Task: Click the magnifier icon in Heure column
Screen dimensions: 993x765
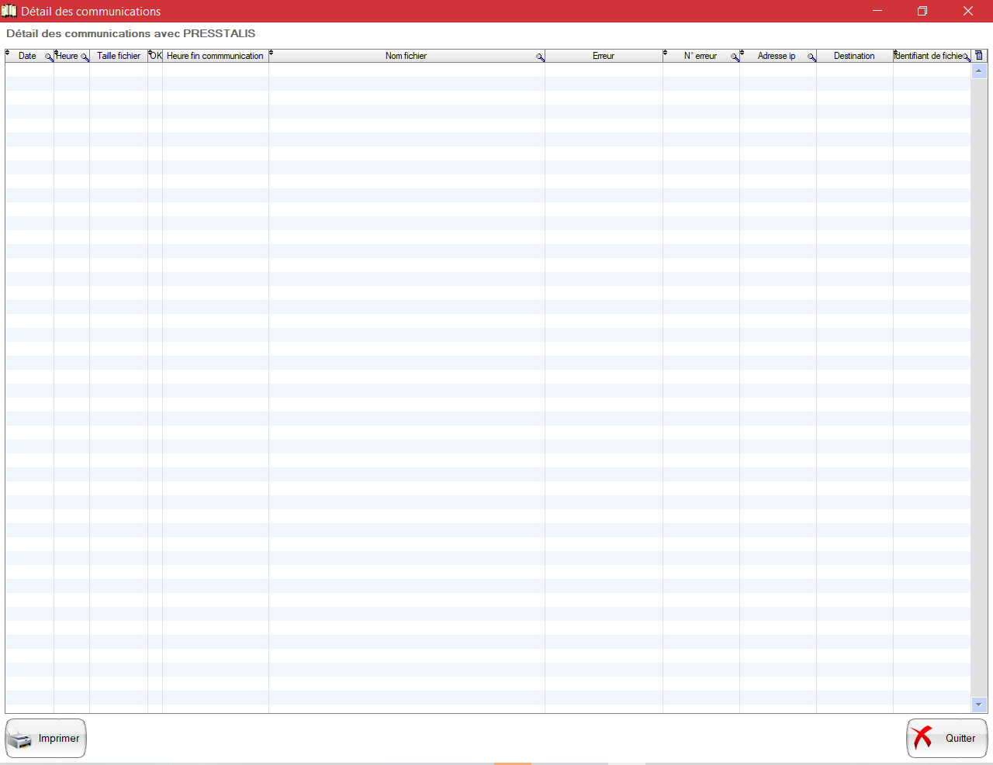Action: [x=85, y=57]
